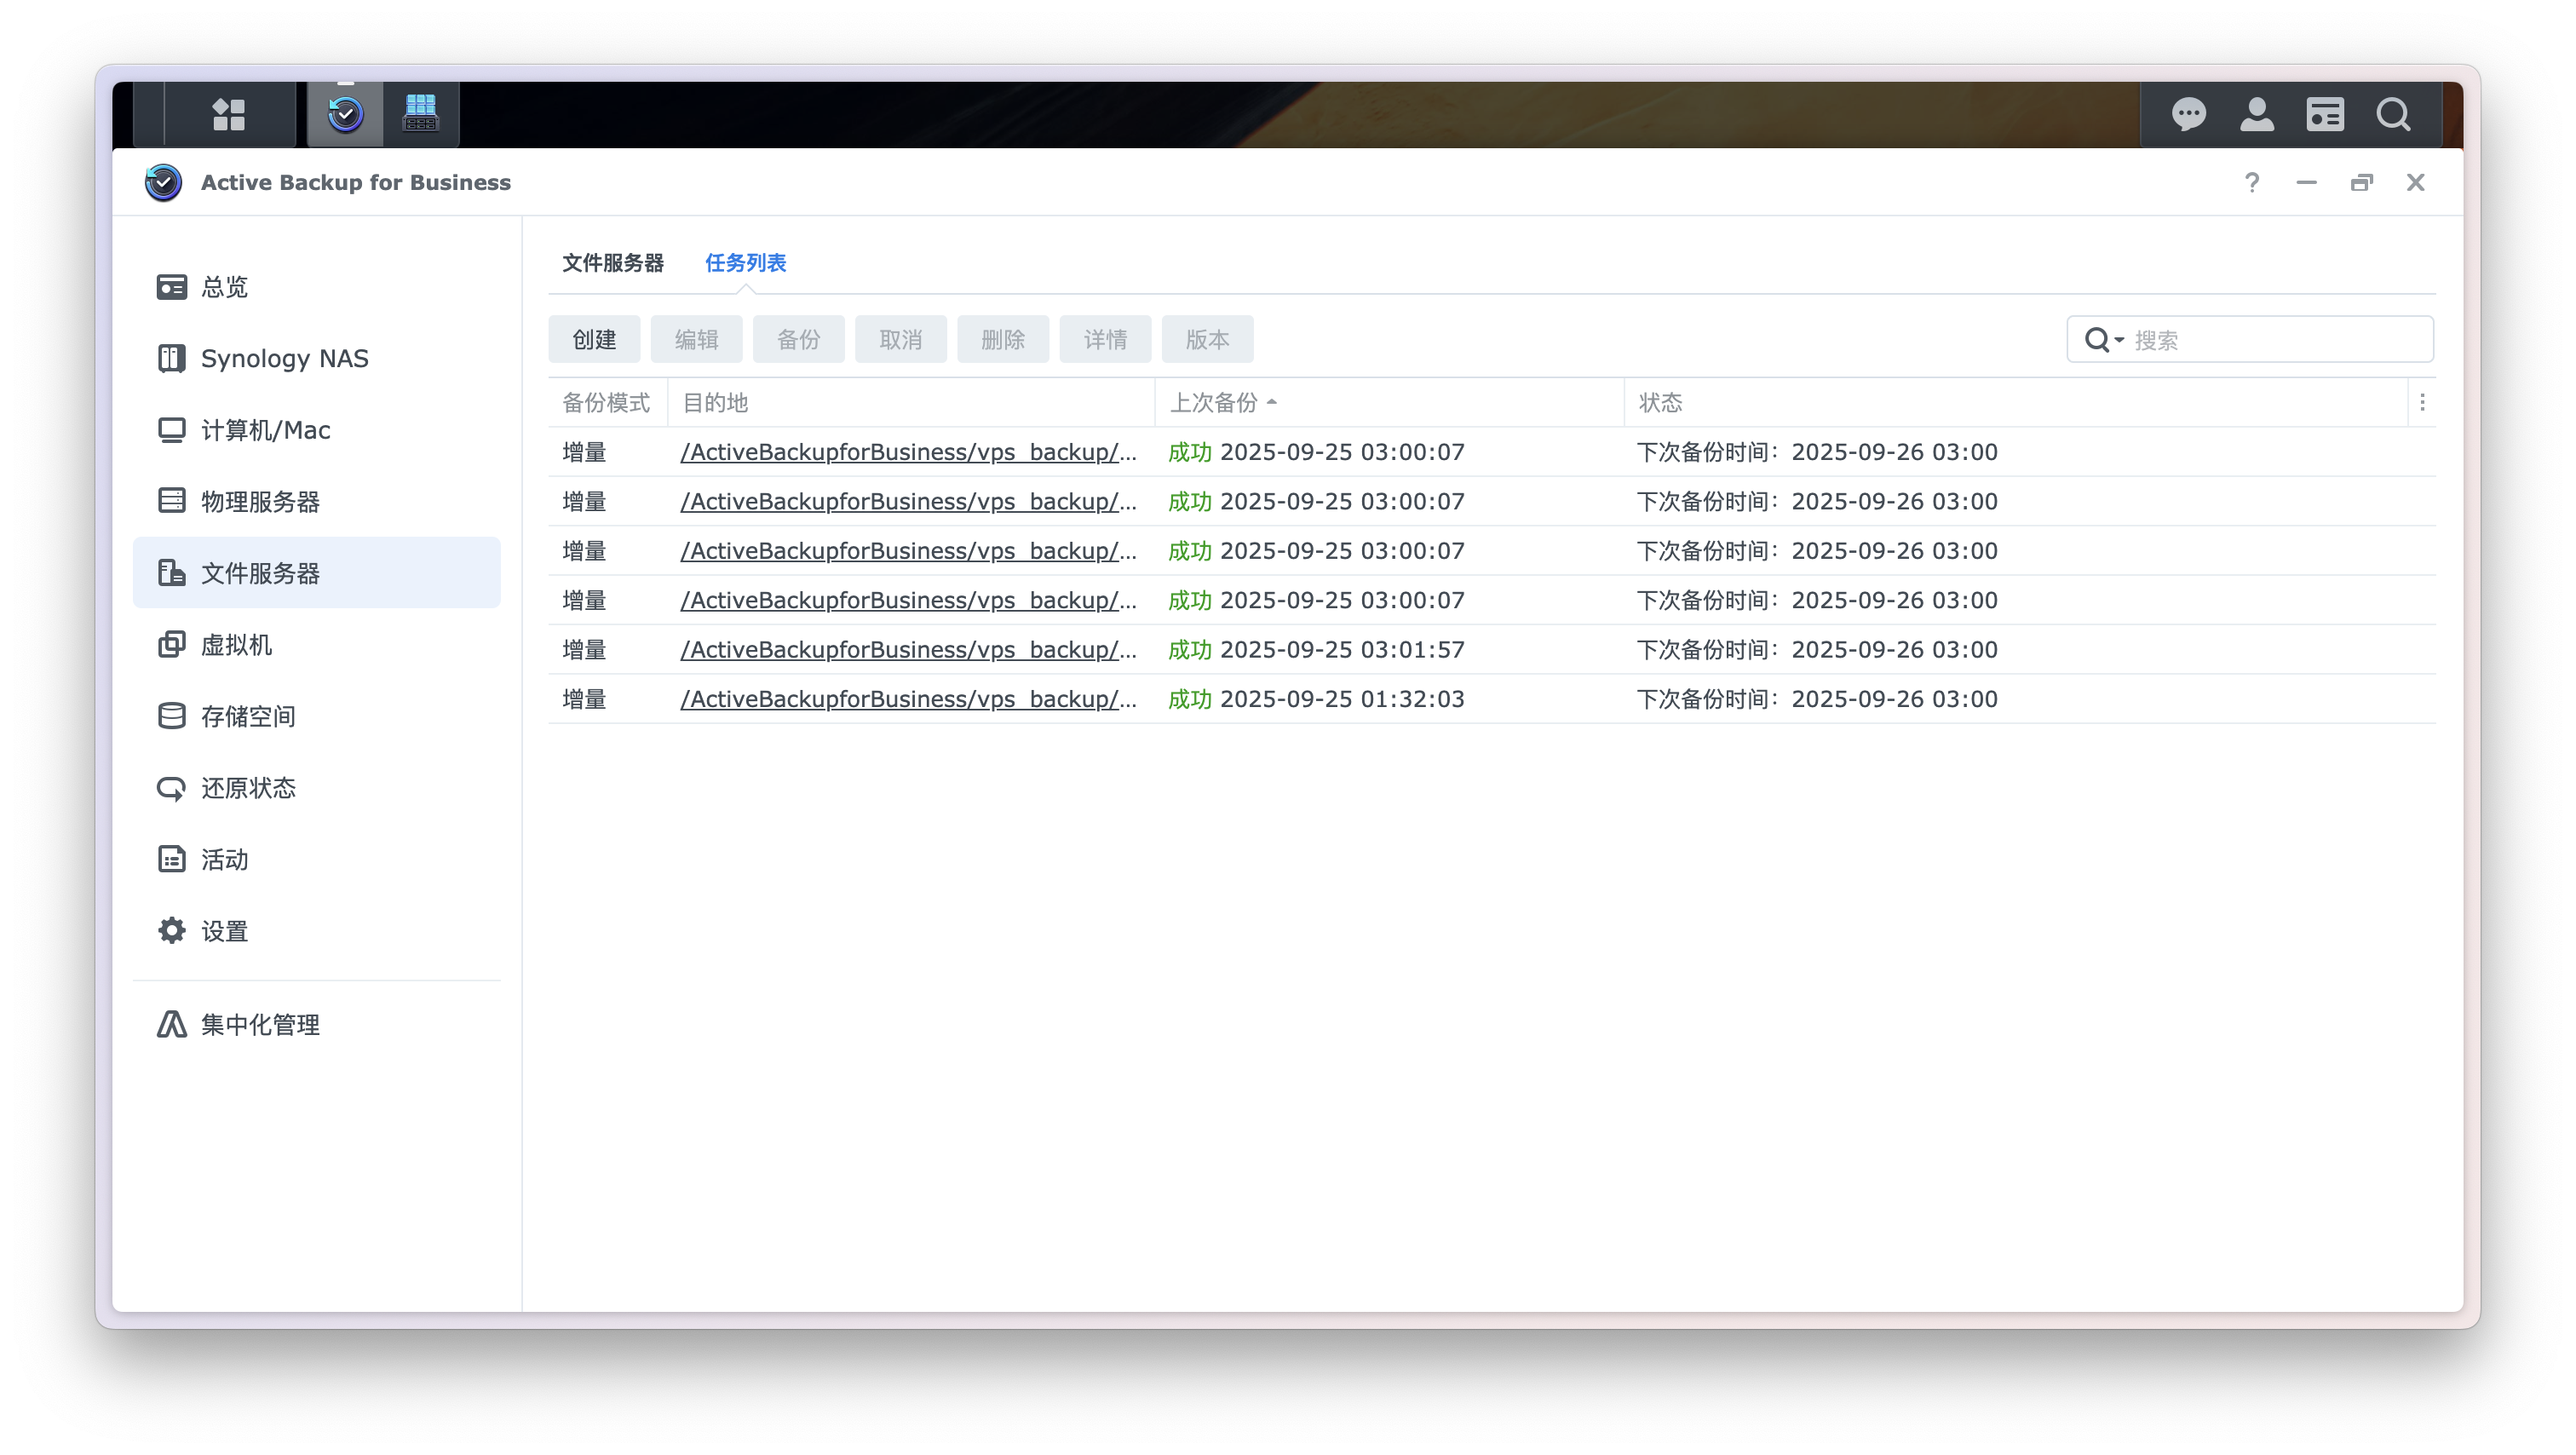Expand the search filter dropdown arrow
The image size is (2576, 1455).
coord(2119,340)
